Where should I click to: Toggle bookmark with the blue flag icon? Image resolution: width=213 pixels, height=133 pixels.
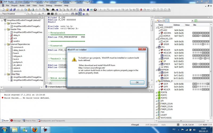click(x=57, y=10)
